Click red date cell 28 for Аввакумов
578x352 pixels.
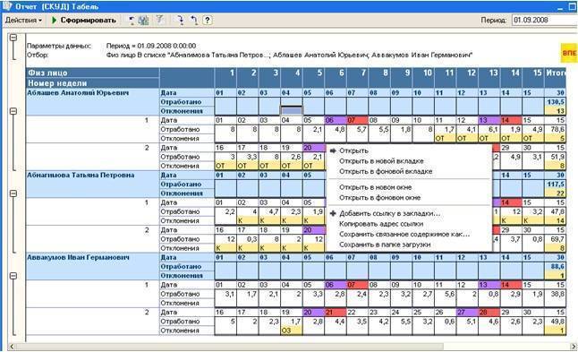(489, 313)
